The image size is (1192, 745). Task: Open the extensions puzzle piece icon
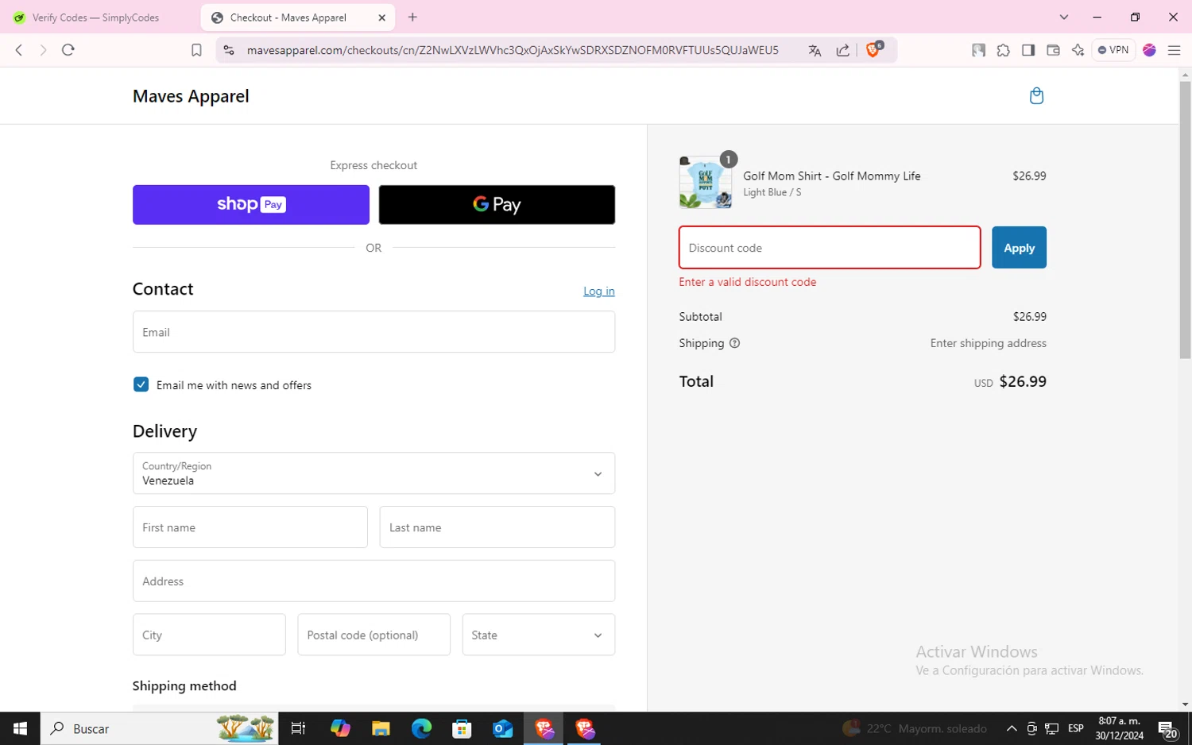[x=1004, y=50]
